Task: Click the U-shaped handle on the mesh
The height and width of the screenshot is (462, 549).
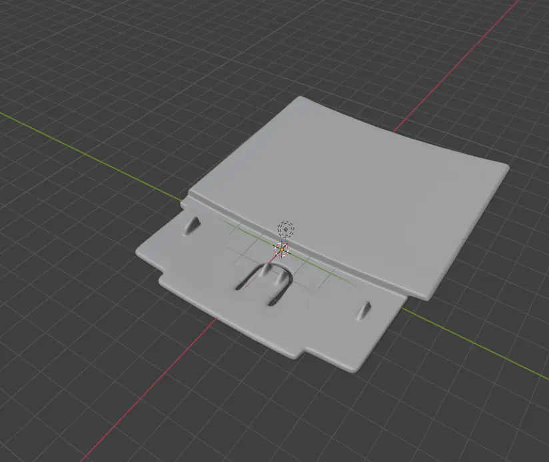Action: click(x=264, y=283)
